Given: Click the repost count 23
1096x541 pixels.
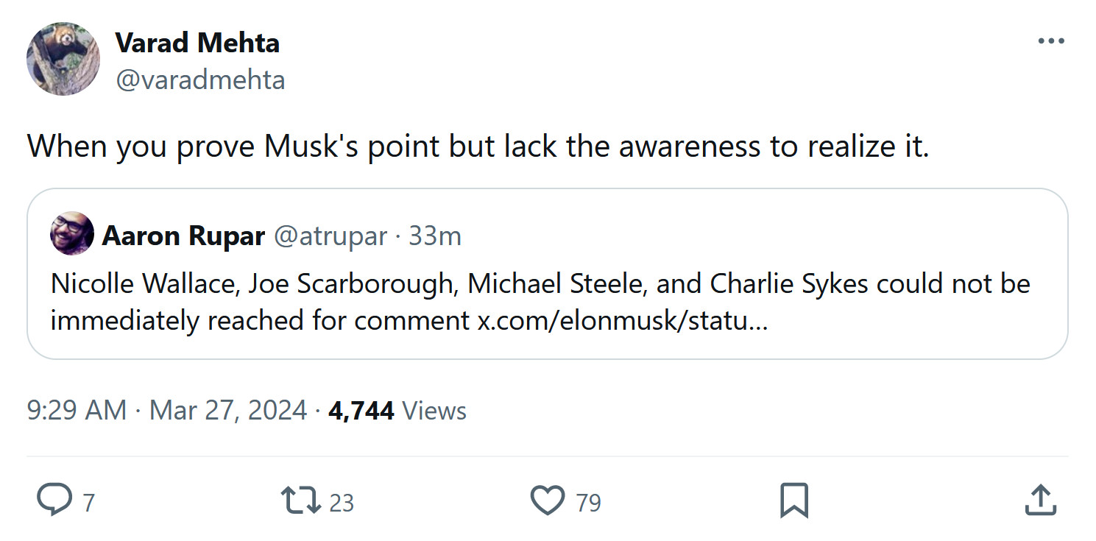Looking at the screenshot, I should click(342, 503).
